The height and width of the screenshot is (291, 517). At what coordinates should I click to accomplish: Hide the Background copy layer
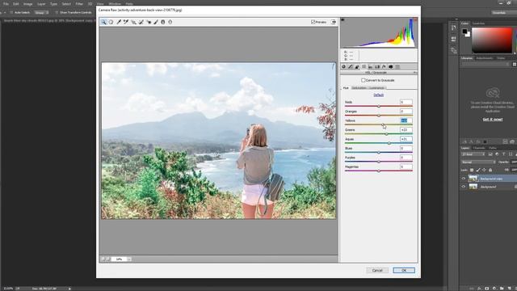coord(464,179)
